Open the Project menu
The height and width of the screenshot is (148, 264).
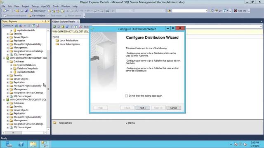click(x=26, y=7)
